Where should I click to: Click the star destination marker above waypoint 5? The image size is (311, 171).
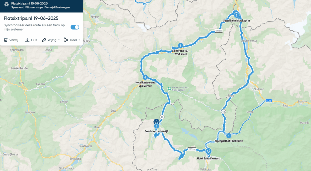(156, 121)
